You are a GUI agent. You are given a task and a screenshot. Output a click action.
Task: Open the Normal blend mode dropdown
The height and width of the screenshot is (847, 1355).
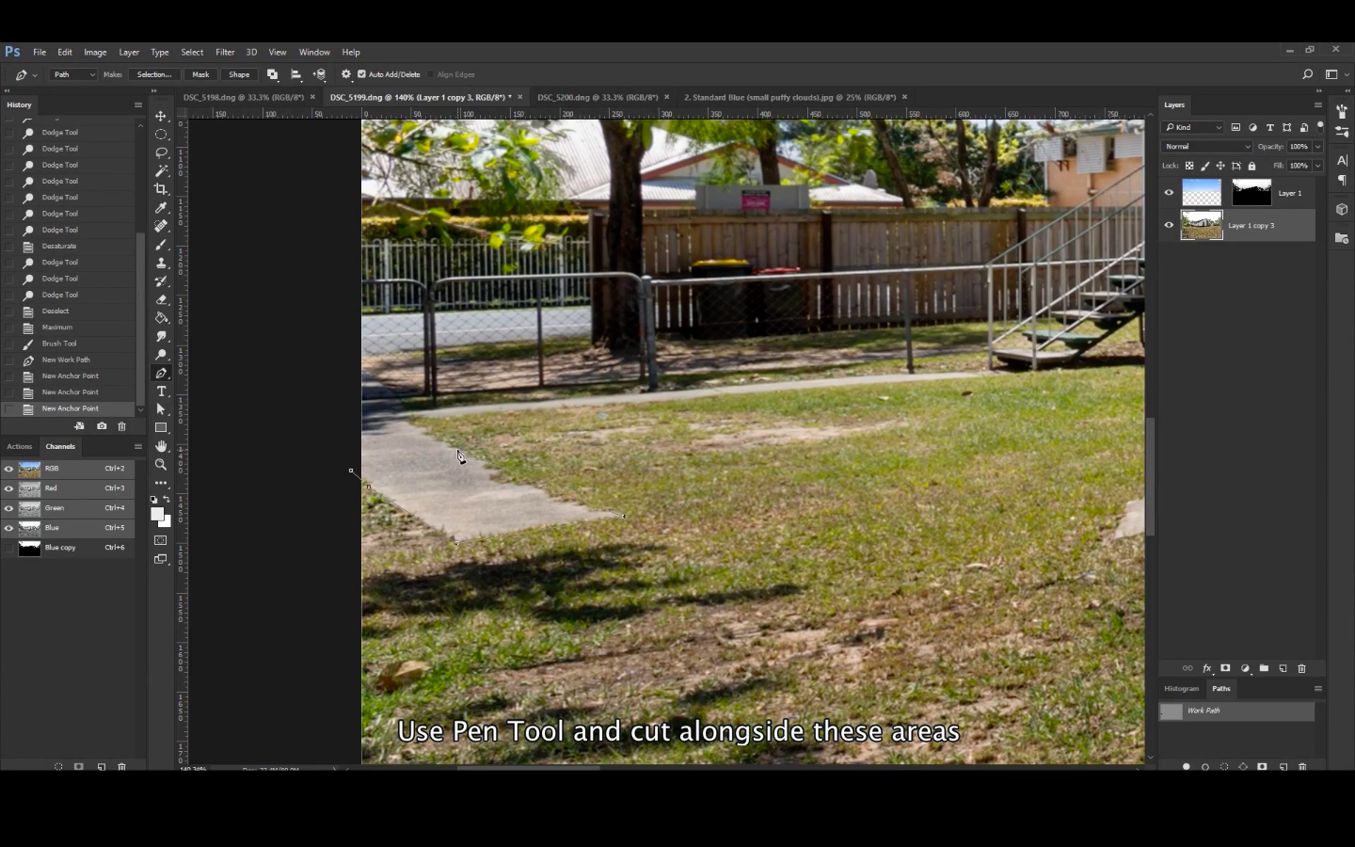(x=1207, y=147)
